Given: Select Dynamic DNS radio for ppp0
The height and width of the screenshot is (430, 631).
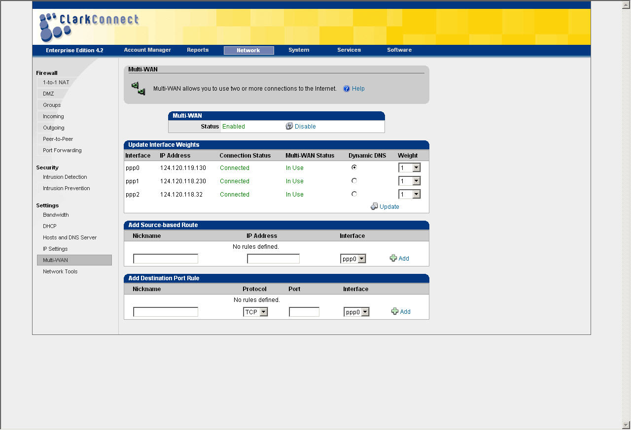Looking at the screenshot, I should click(x=354, y=167).
